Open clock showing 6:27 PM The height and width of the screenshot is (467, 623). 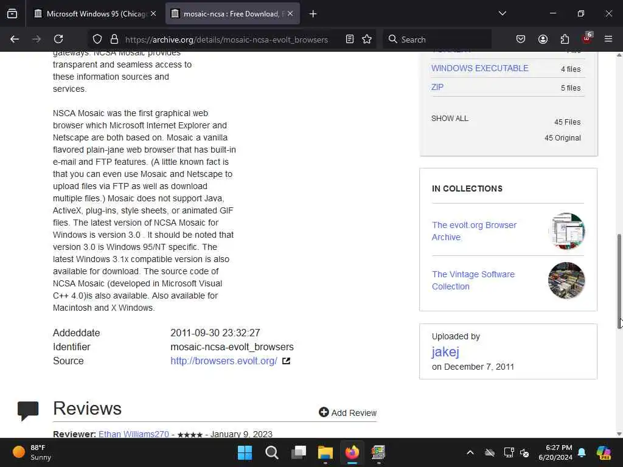click(x=555, y=452)
